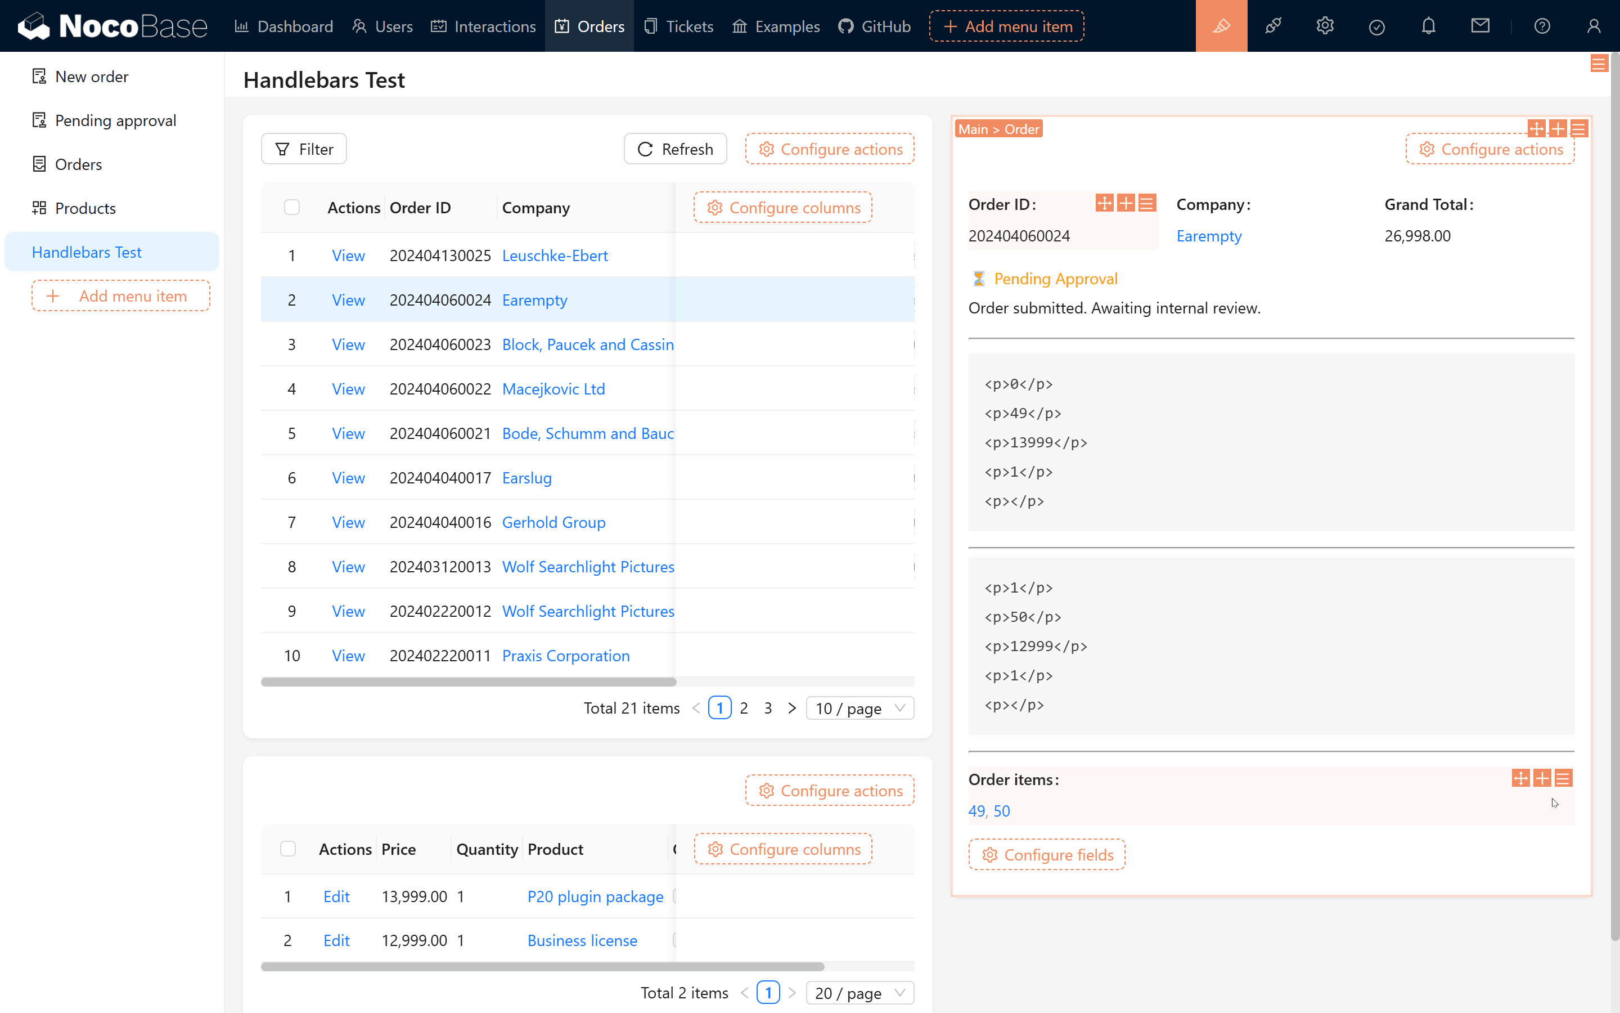1620x1013 pixels.
Task: Click the workflow tasks checkmark icon
Action: 1376,26
